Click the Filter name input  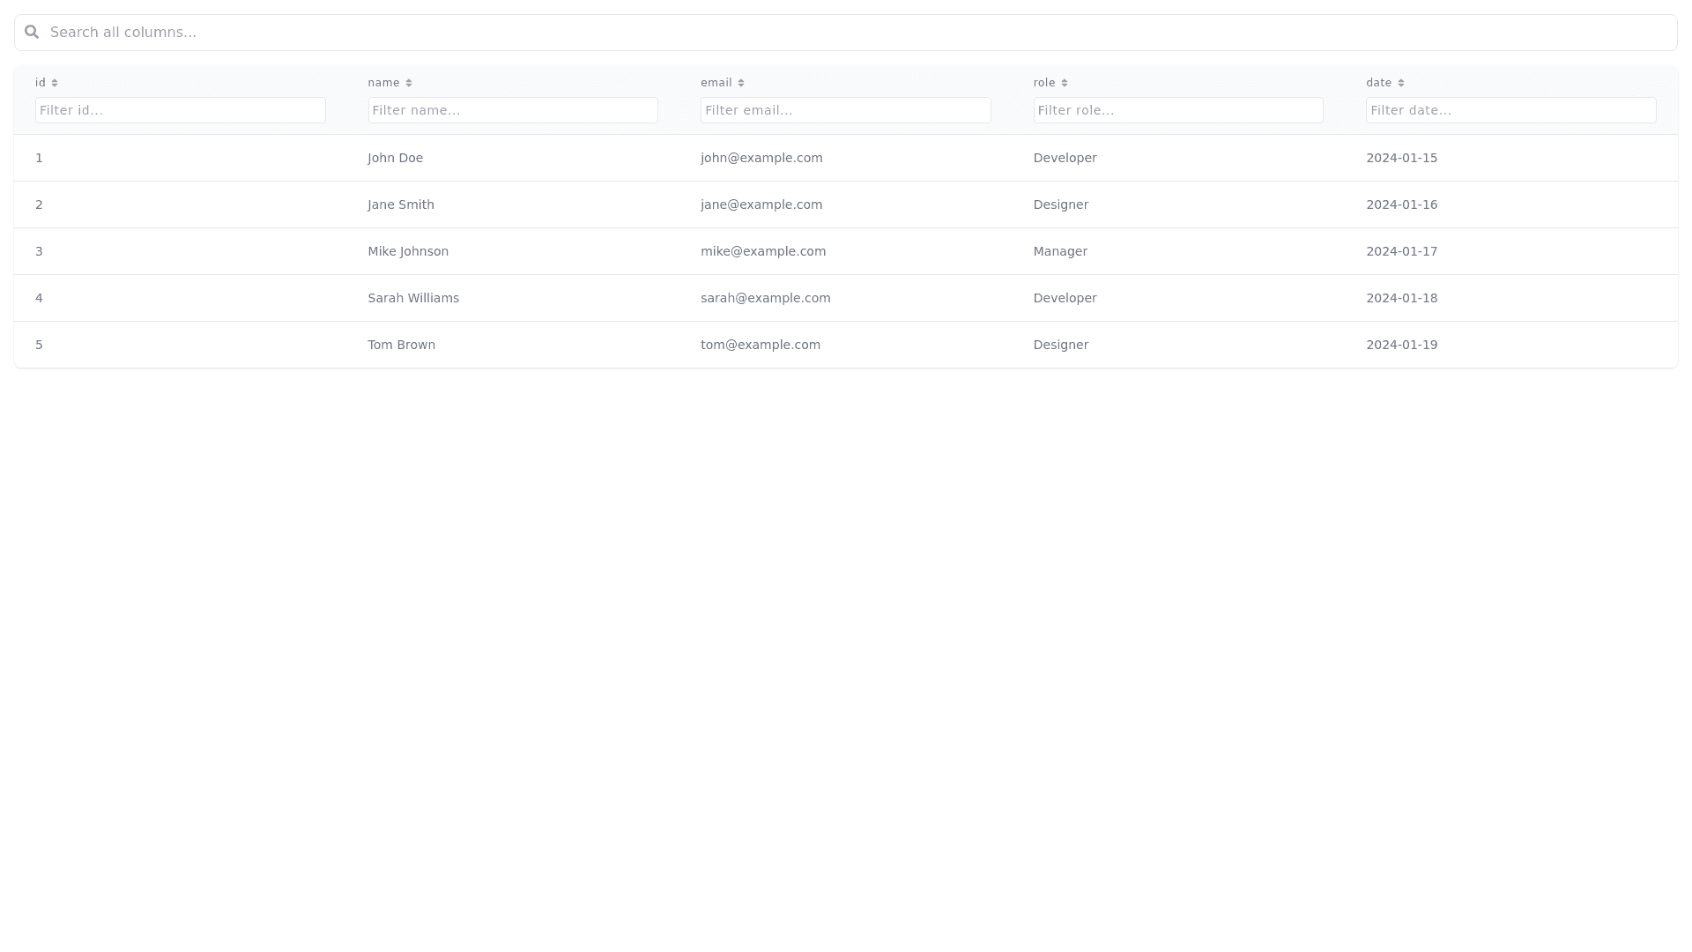point(513,110)
